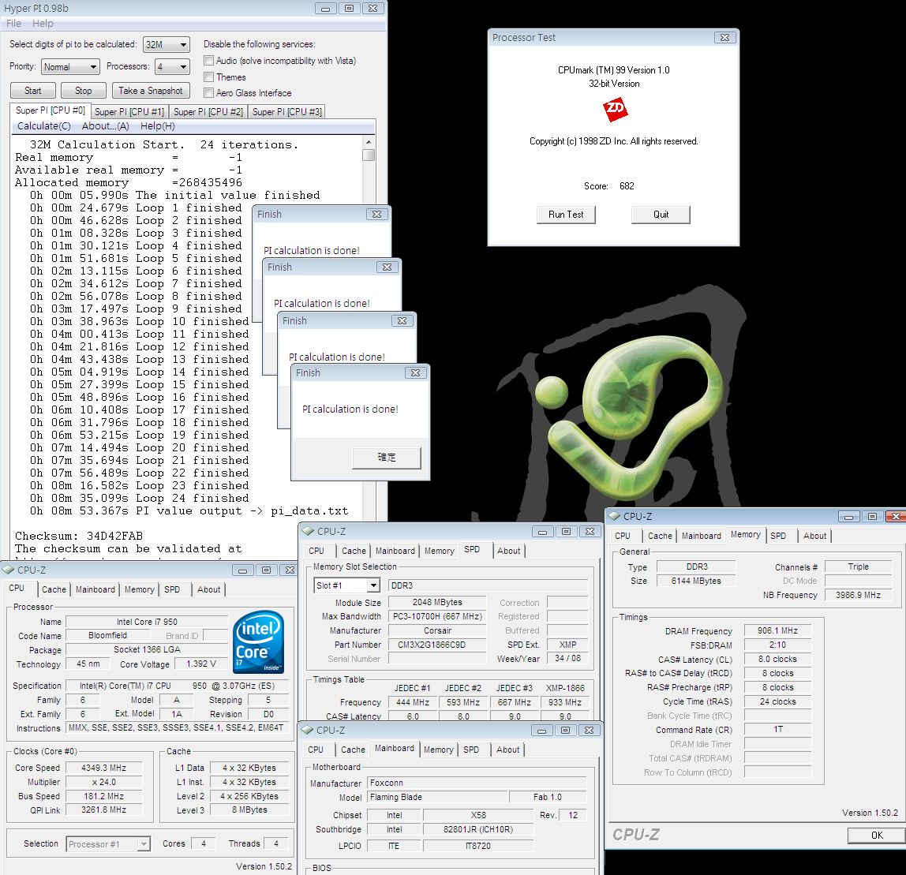Image resolution: width=906 pixels, height=875 pixels.
Task: Click the Stop button in Hyper PI
Action: click(83, 91)
